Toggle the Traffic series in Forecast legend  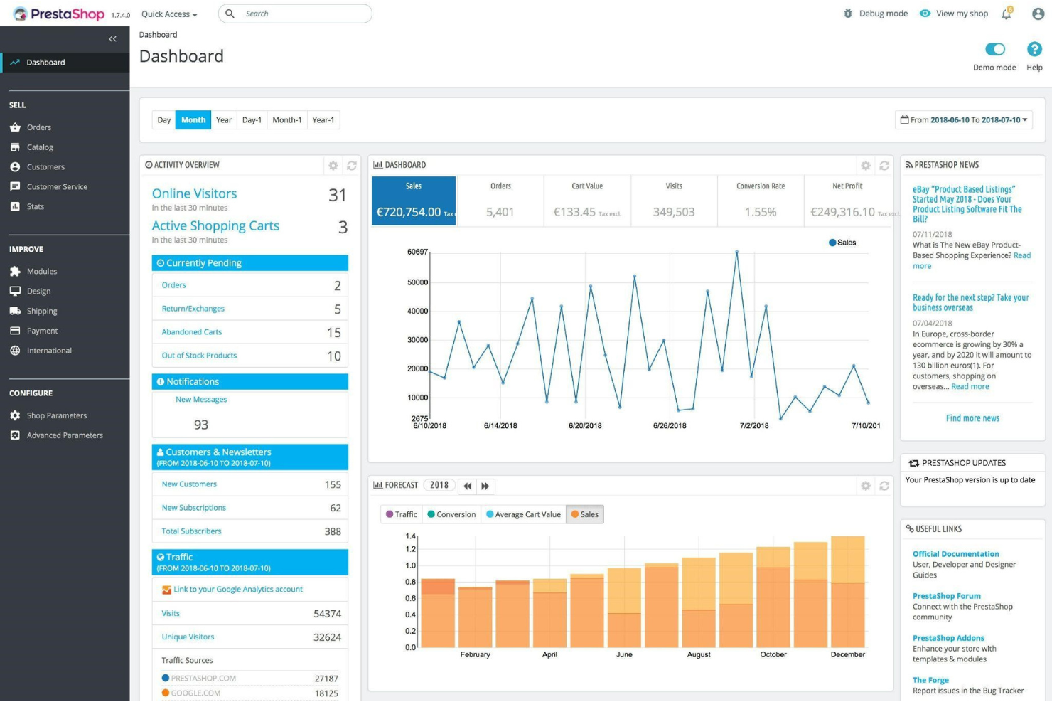point(401,514)
